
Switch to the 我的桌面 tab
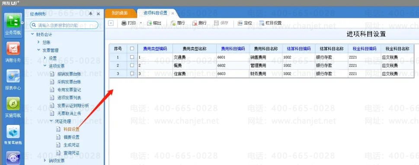(x=120, y=13)
